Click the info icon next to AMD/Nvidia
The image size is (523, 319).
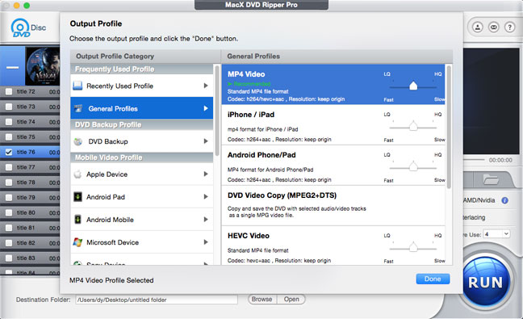click(505, 200)
